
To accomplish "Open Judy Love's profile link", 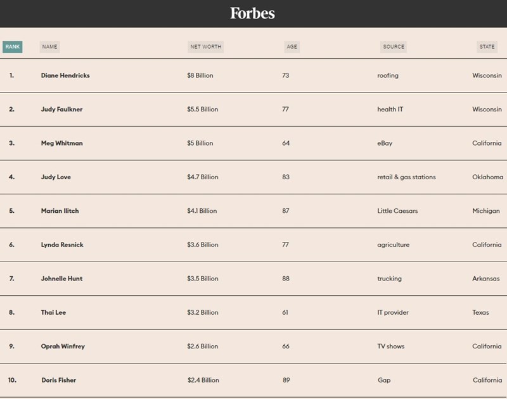I will [56, 177].
